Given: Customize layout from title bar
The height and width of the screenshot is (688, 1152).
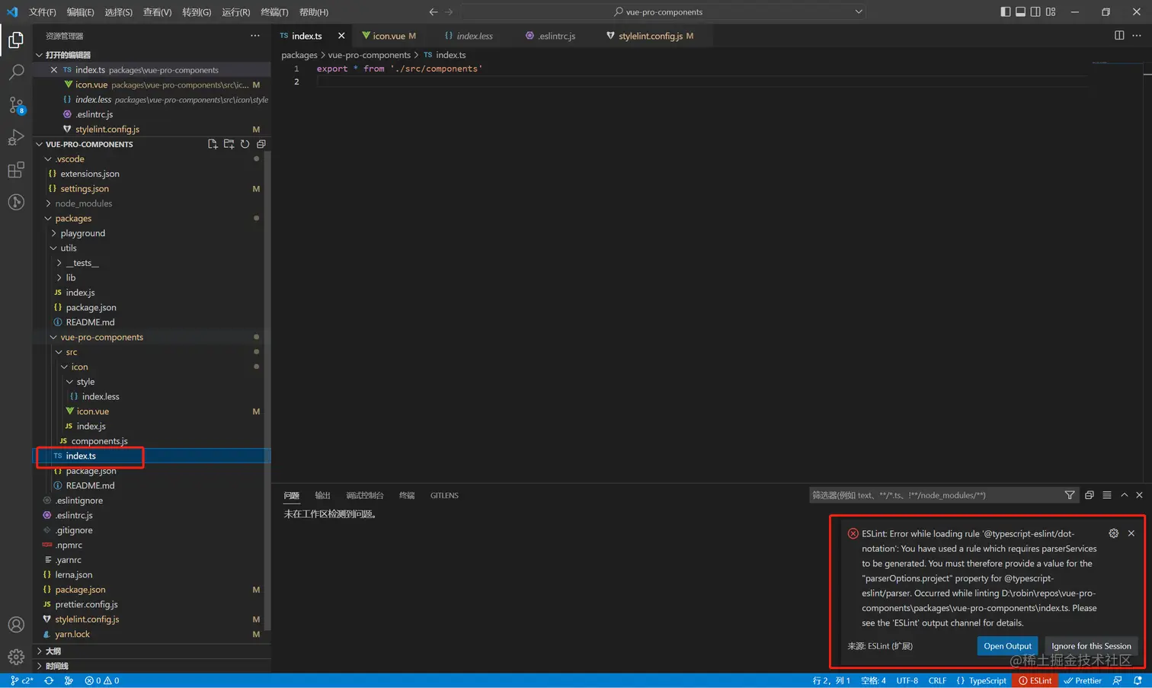Looking at the screenshot, I should [x=1051, y=11].
